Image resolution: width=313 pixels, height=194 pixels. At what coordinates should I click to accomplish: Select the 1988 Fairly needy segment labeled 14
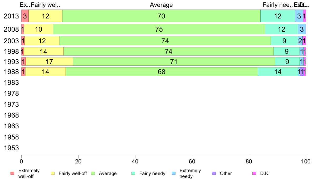278,72
